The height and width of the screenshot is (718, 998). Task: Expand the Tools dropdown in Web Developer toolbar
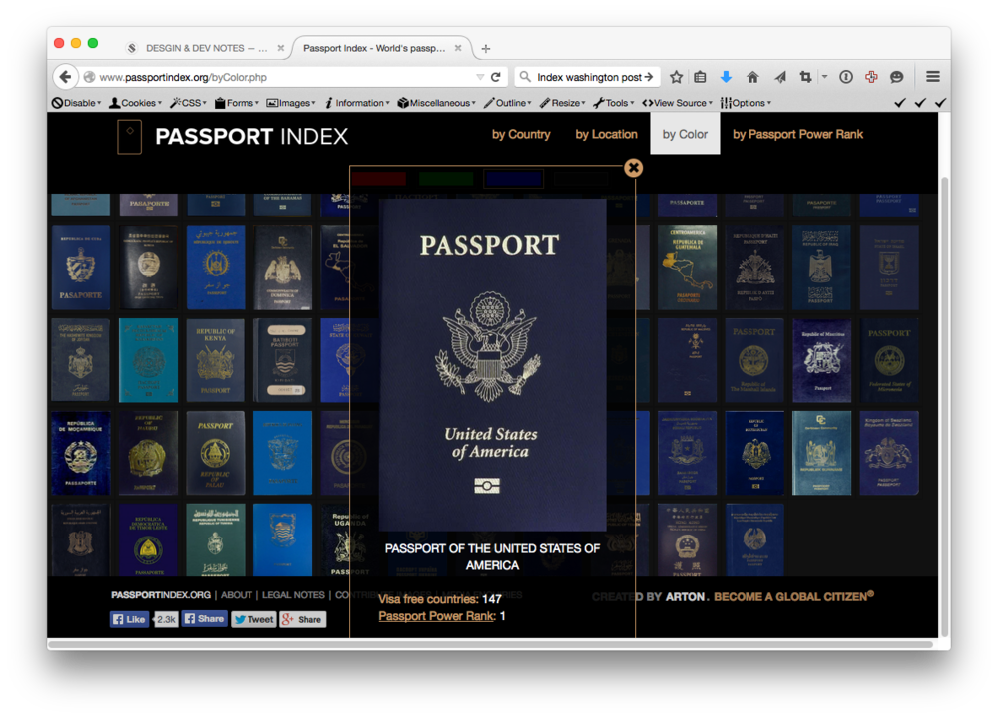(612, 102)
